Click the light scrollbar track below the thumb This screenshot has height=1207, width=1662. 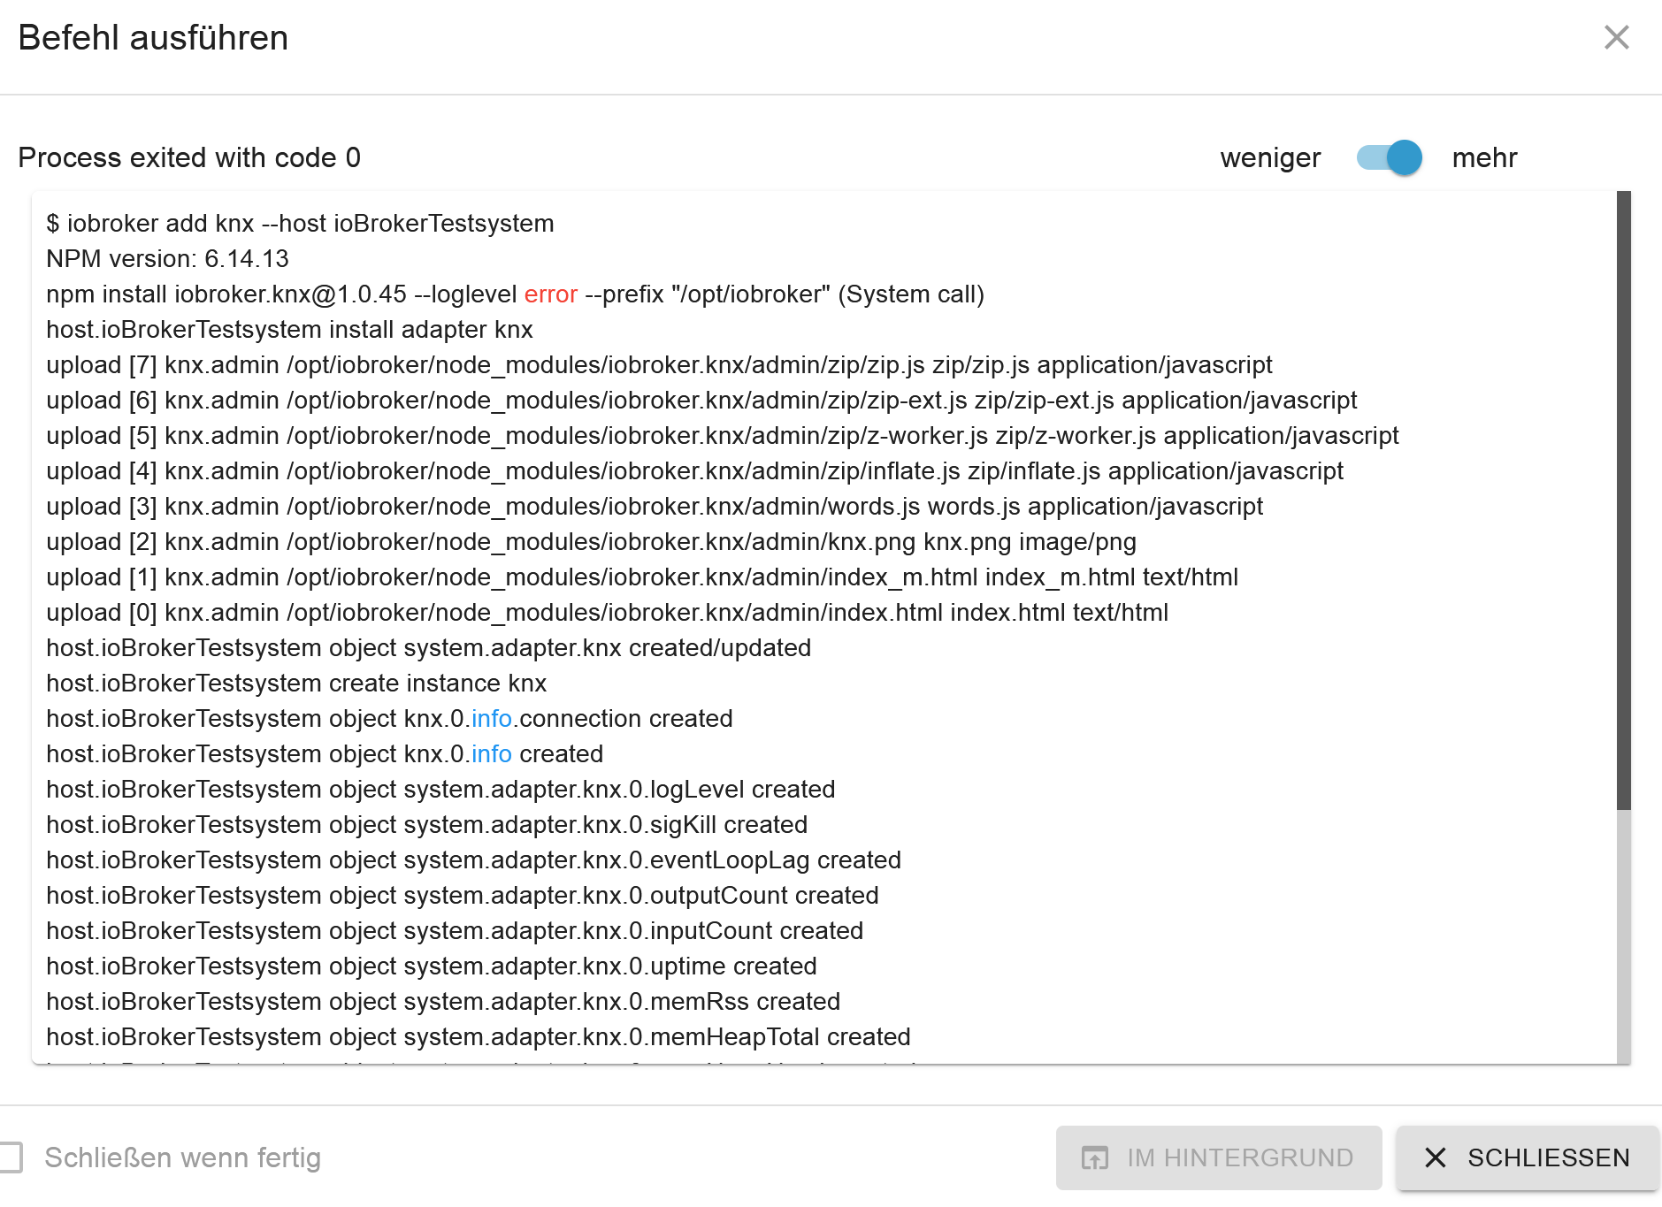click(1623, 937)
